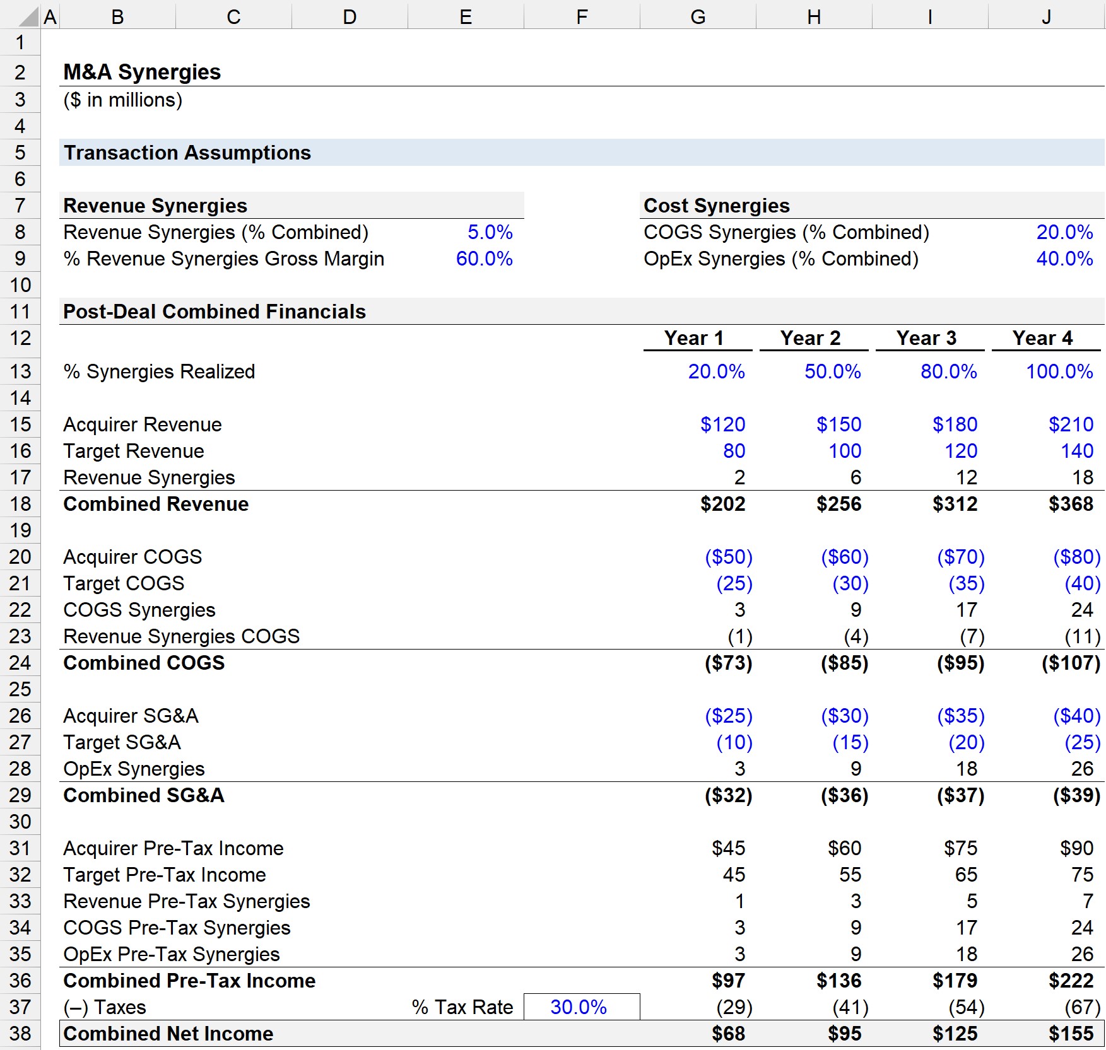Viewport: 1106px width, 1050px height.
Task: Click the Acquirer Pre-Tax Income label
Action: [x=174, y=848]
